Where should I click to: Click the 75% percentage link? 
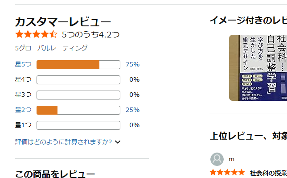pyautogui.click(x=132, y=65)
